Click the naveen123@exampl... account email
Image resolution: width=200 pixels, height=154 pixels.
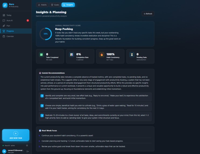16,150
